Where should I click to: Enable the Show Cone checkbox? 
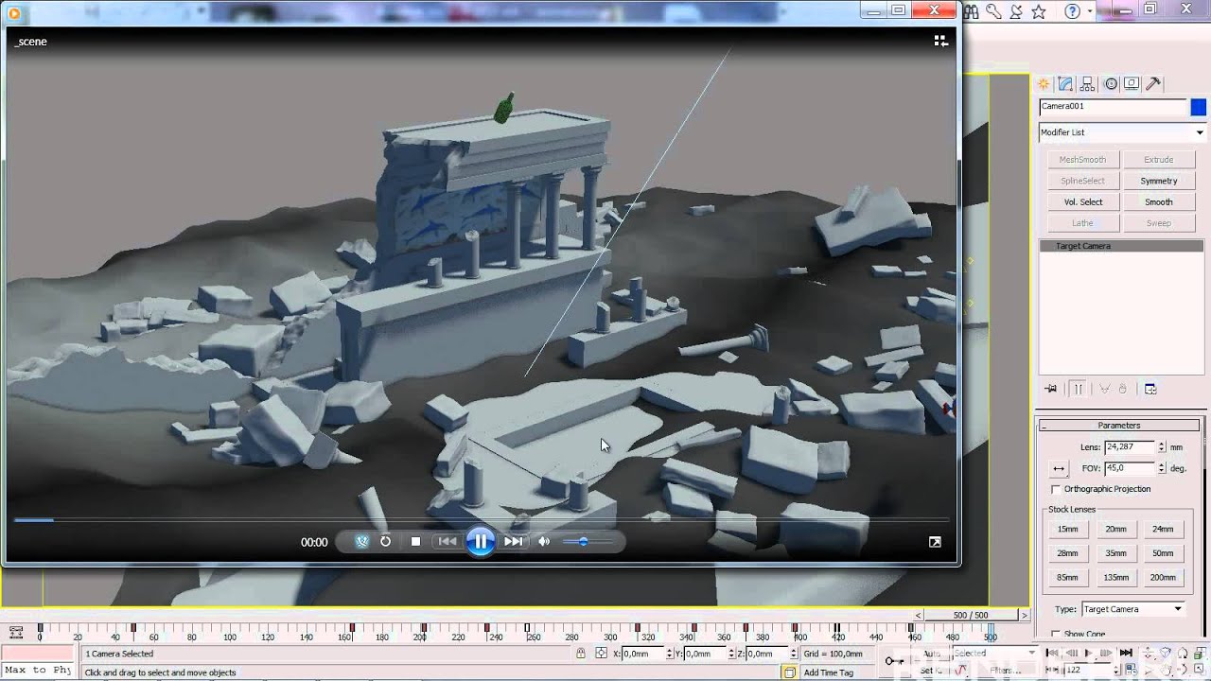point(1056,635)
